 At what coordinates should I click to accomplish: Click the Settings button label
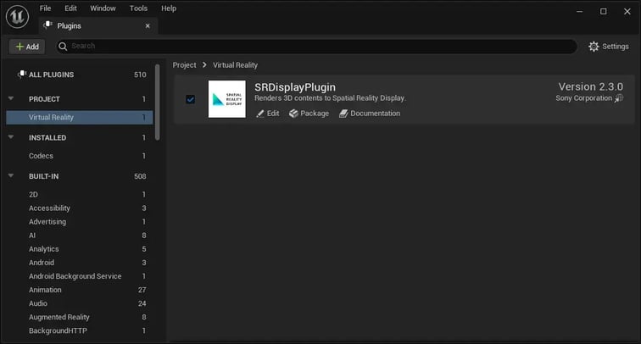pyautogui.click(x=616, y=47)
